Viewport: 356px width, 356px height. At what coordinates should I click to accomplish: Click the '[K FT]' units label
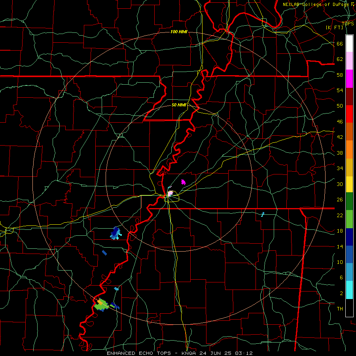tap(335, 27)
